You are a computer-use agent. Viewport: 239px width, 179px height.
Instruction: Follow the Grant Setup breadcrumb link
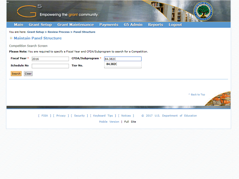click(x=35, y=32)
